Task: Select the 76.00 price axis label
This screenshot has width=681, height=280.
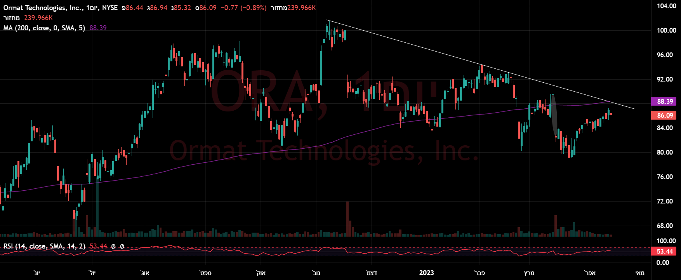Action: (665, 177)
